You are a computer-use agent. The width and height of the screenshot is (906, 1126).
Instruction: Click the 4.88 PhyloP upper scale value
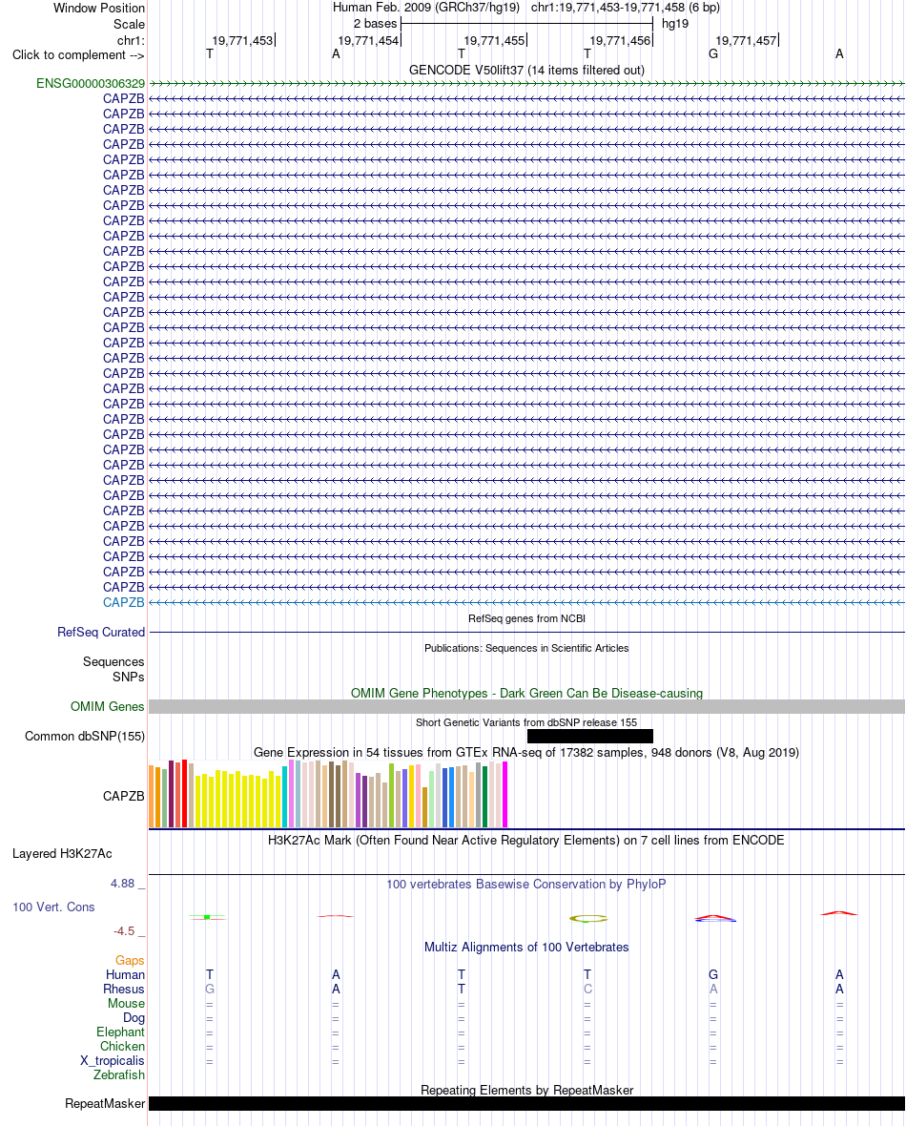coord(122,884)
